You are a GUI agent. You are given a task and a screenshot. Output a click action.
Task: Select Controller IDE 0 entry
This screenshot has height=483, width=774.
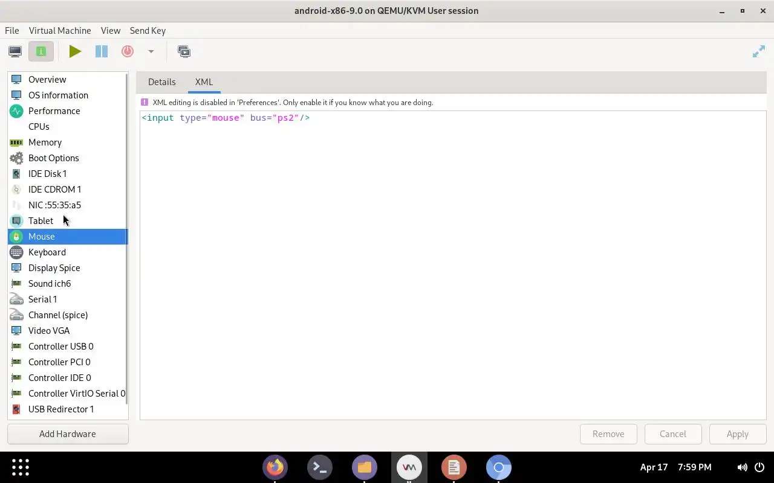68,378
